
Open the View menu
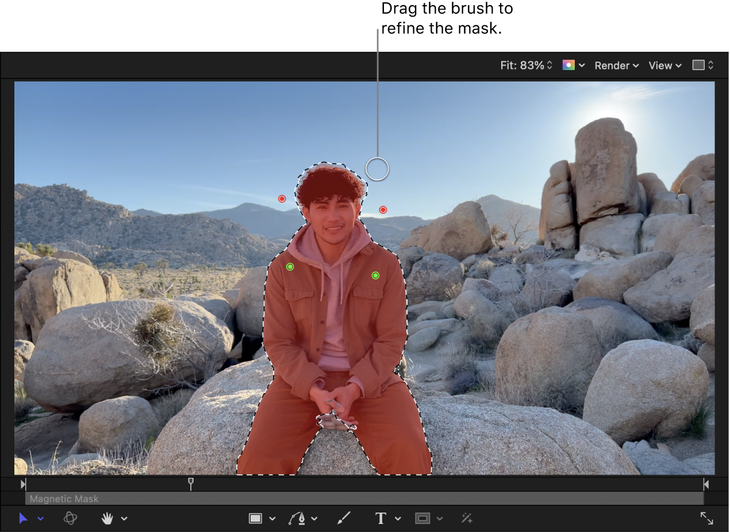point(661,65)
